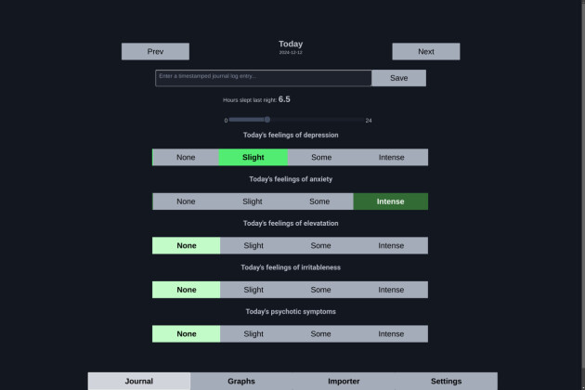Focus the timestamped journal log entry field
585x390 pixels.
[x=264, y=78]
